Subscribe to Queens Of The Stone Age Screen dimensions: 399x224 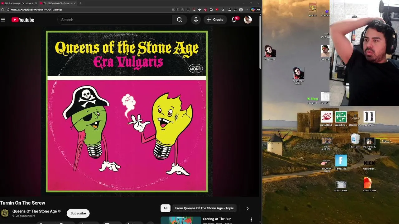tap(78, 213)
